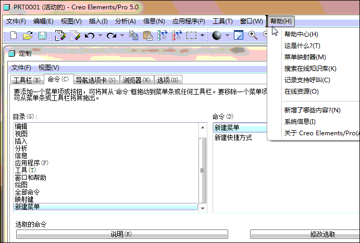The width and height of the screenshot is (360, 243).
Task: Click the grey sphere appearance icon
Action: (x=217, y=35)
